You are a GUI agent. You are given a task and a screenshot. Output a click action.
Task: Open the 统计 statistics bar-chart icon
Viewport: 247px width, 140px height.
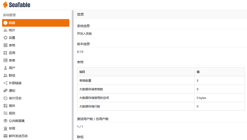coord(5,30)
